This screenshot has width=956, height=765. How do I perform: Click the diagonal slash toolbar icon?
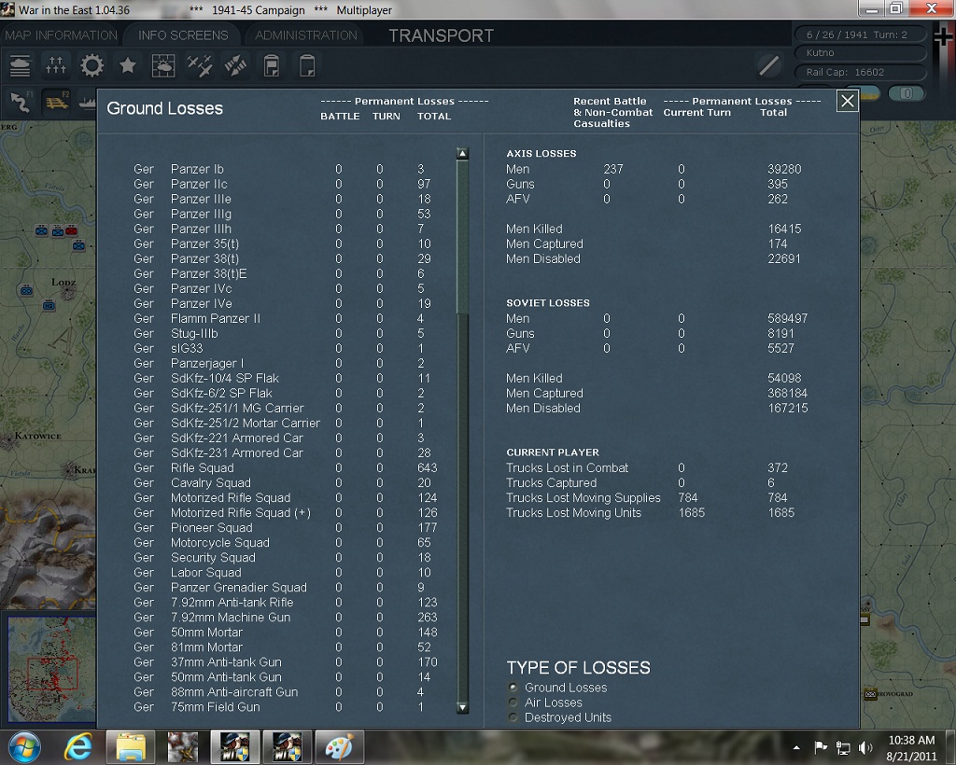point(769,65)
